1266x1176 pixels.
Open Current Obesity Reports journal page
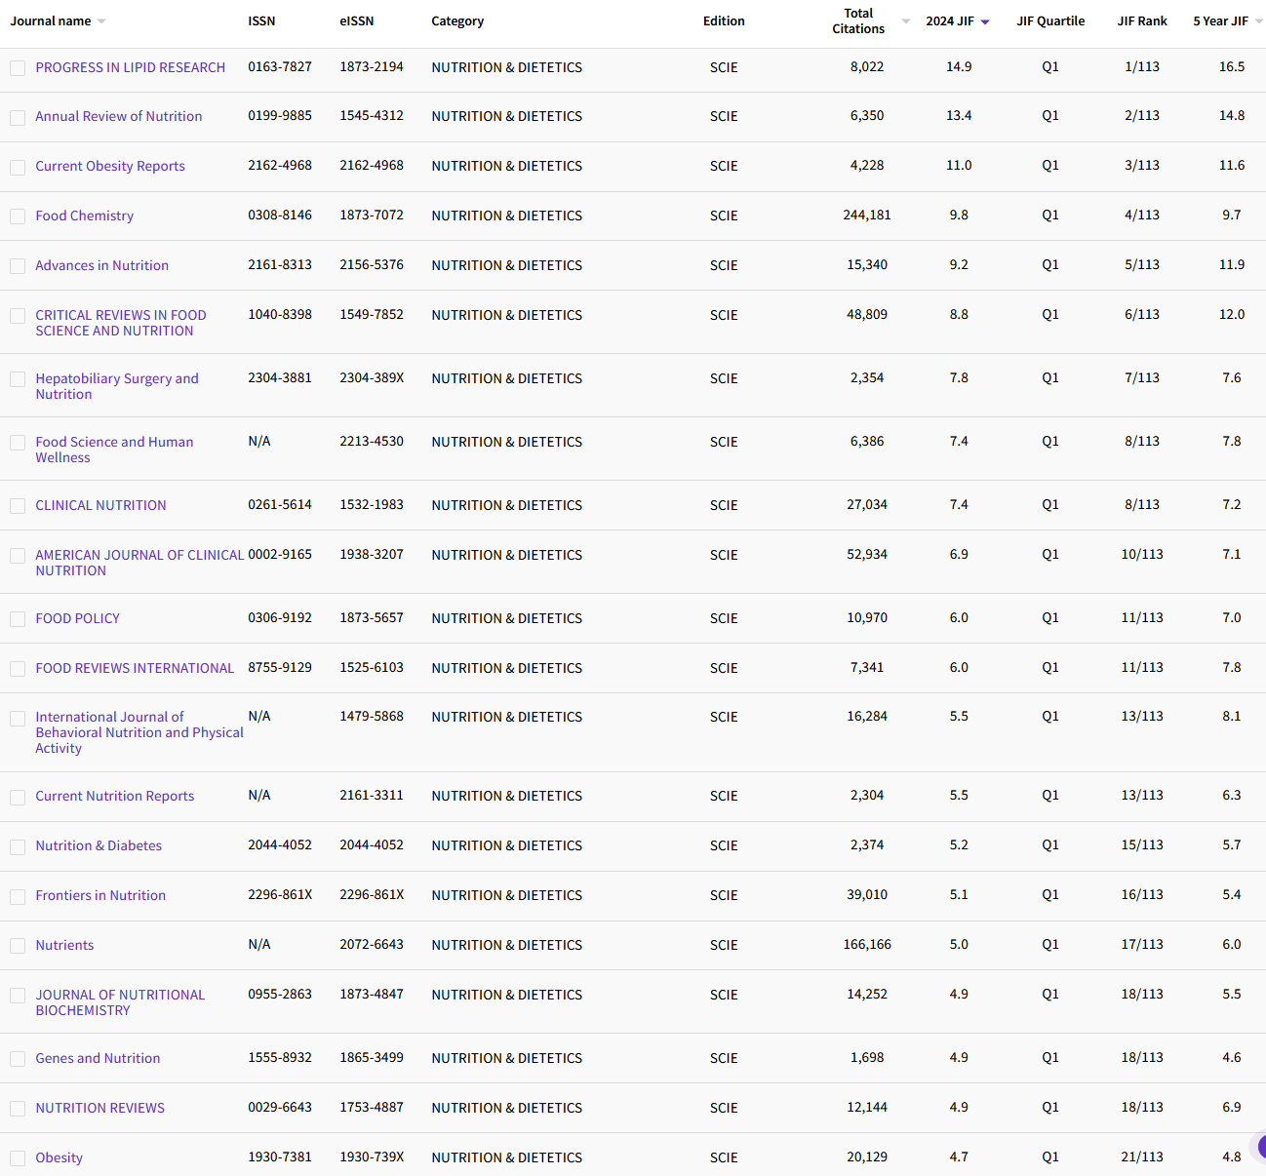pyautogui.click(x=109, y=166)
